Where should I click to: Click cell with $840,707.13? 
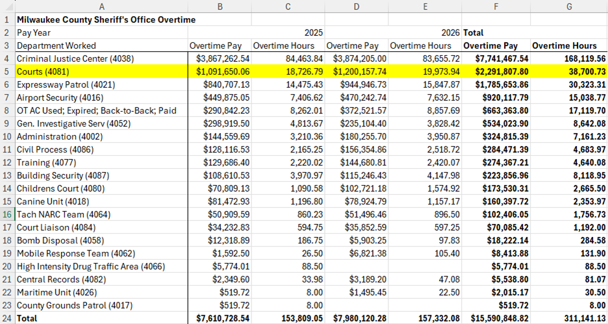pyautogui.click(x=220, y=84)
